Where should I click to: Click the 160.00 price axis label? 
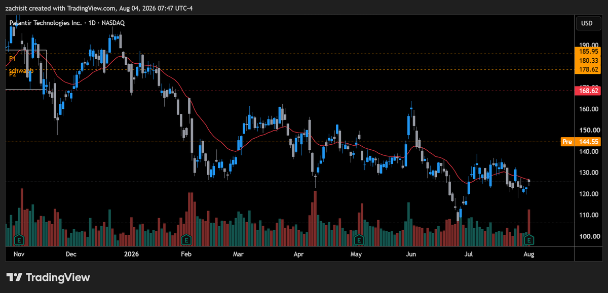click(589, 109)
